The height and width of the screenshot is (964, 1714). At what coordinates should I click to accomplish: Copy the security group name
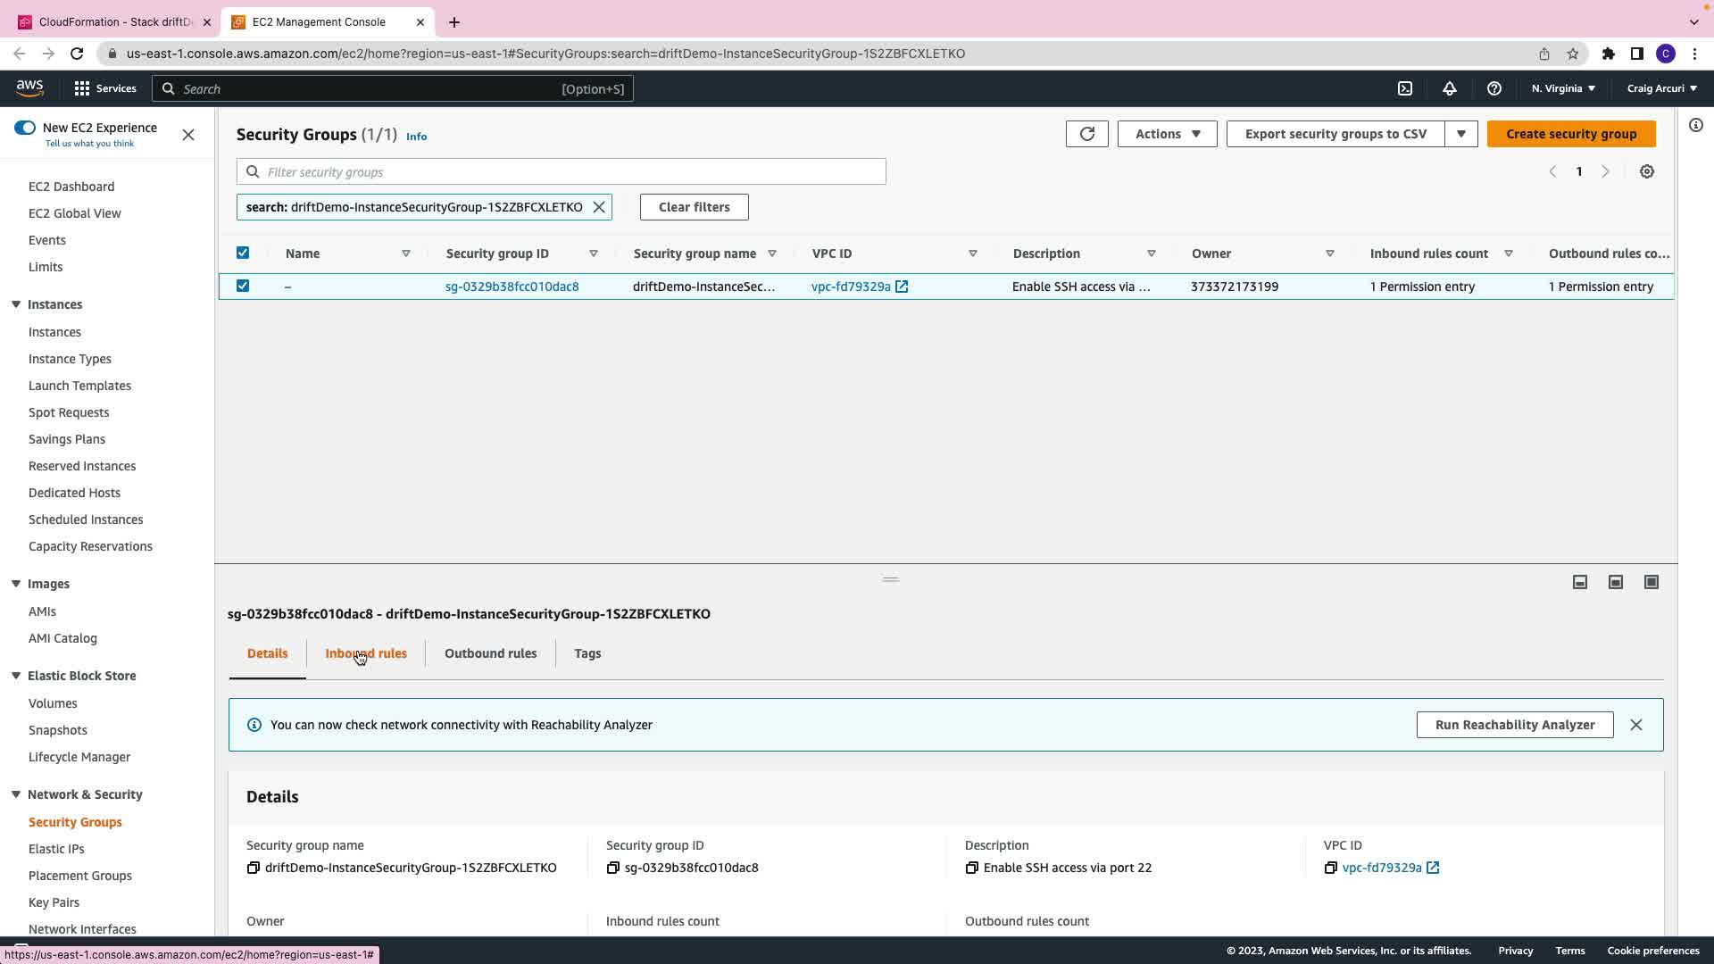[x=254, y=868]
